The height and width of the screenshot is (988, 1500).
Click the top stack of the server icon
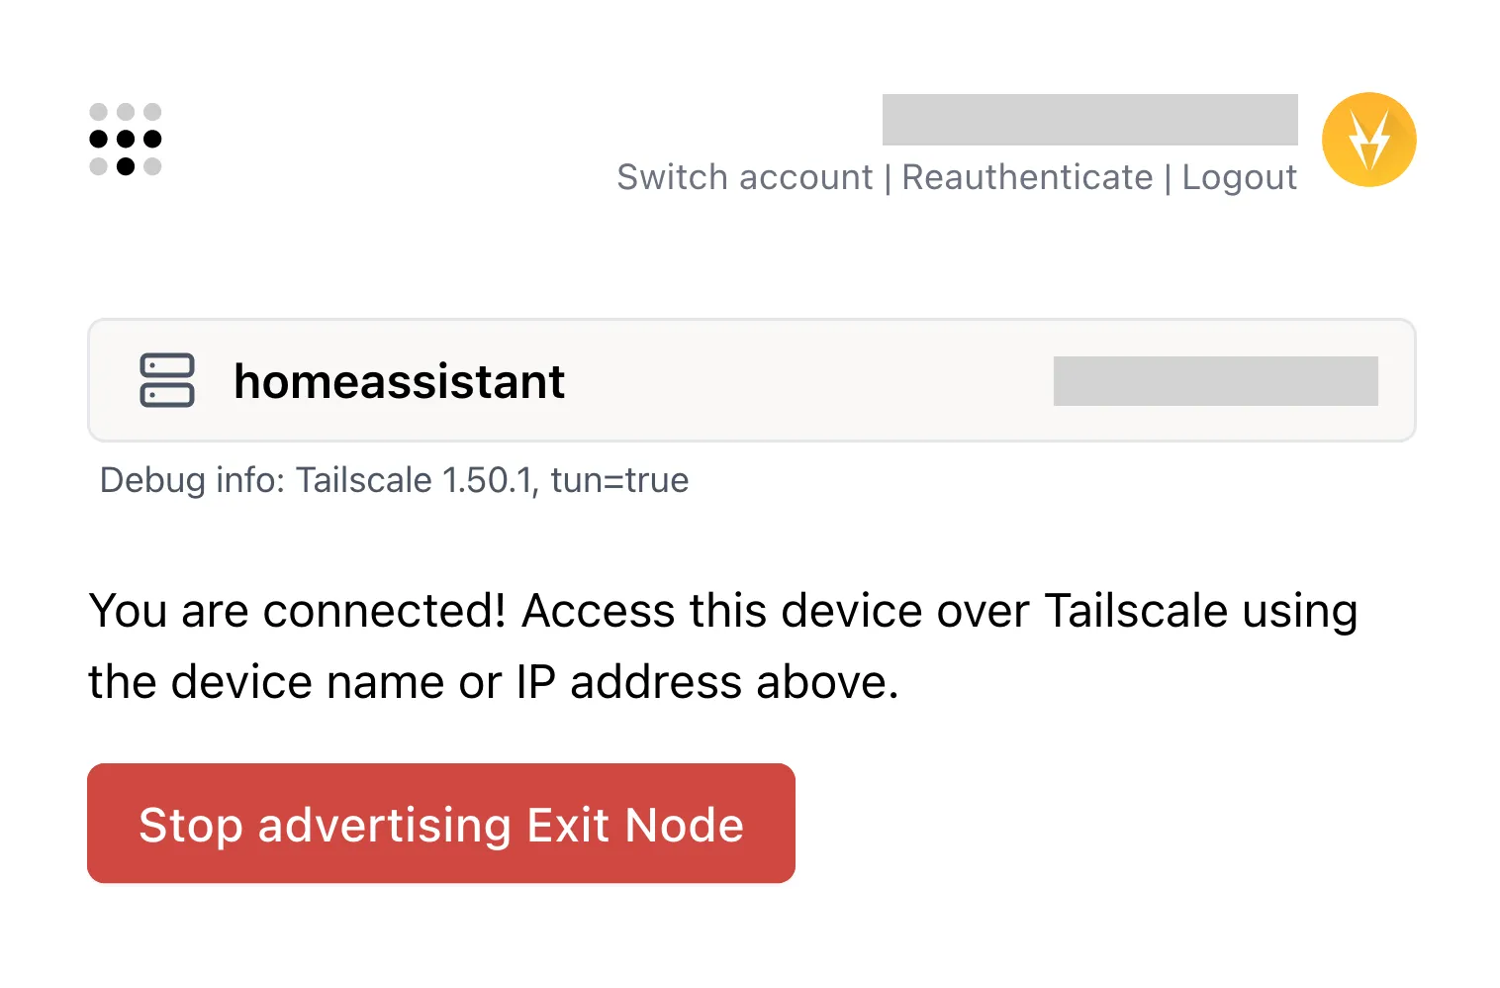pos(166,364)
